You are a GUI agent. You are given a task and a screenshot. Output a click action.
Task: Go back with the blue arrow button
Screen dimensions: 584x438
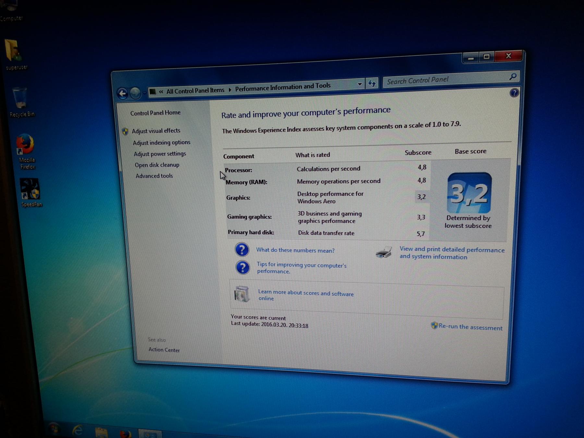click(x=122, y=94)
